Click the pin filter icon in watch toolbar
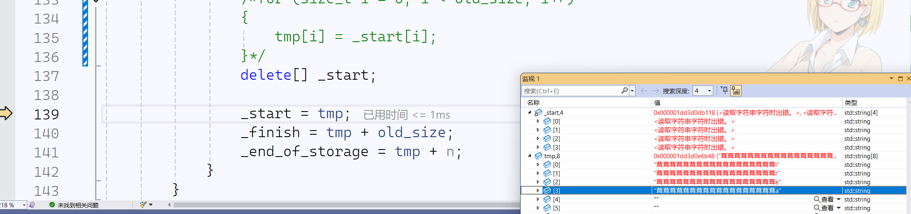 point(724,90)
